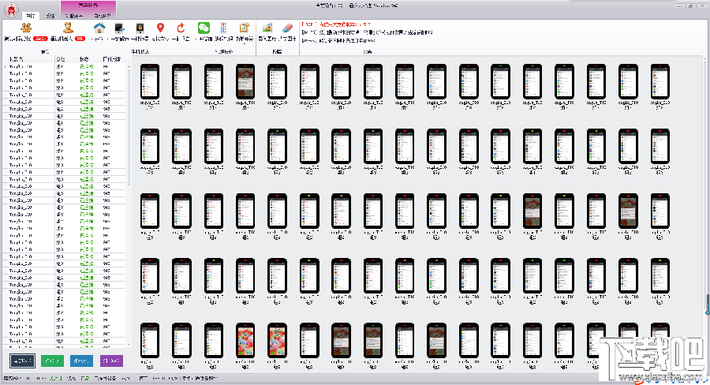This screenshot has height=385, width=710.
Task: Click the clipboard with pencil icon
Action: [245, 28]
